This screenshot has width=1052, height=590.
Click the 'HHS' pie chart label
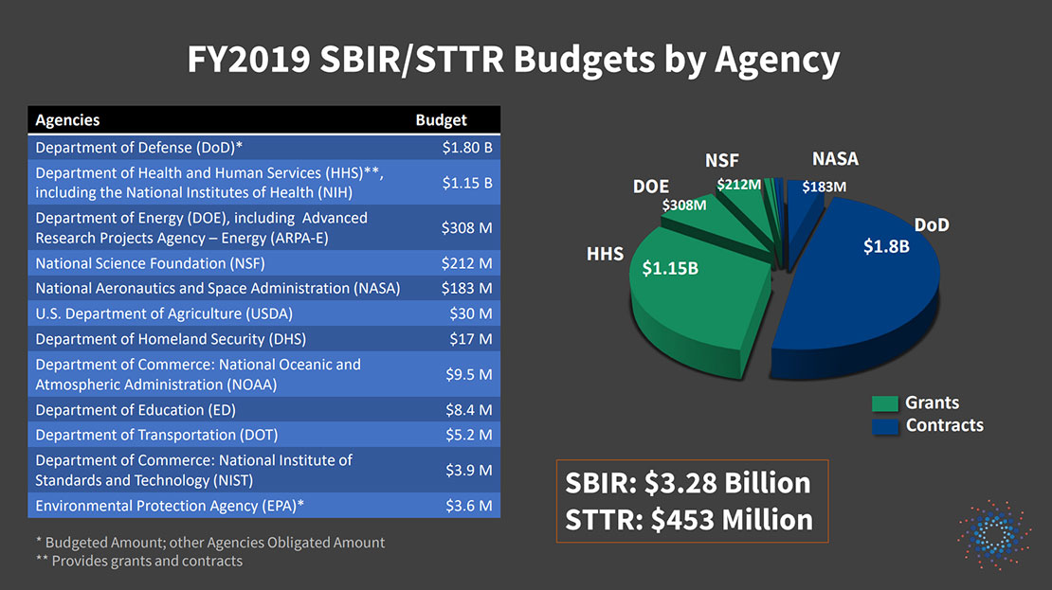click(x=605, y=254)
